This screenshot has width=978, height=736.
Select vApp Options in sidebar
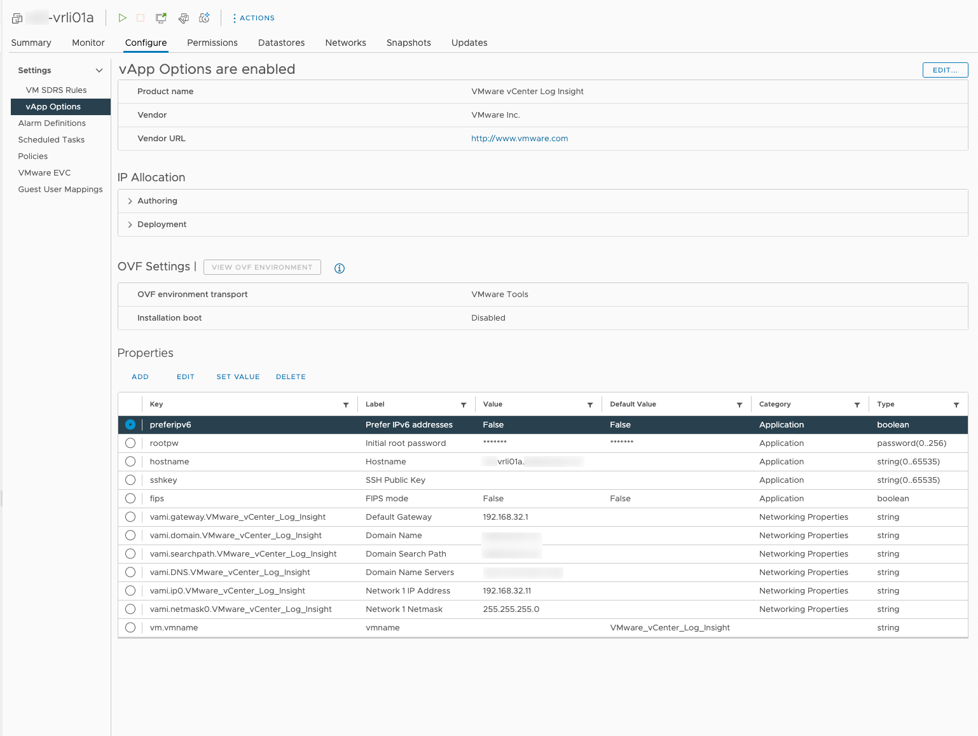point(60,107)
